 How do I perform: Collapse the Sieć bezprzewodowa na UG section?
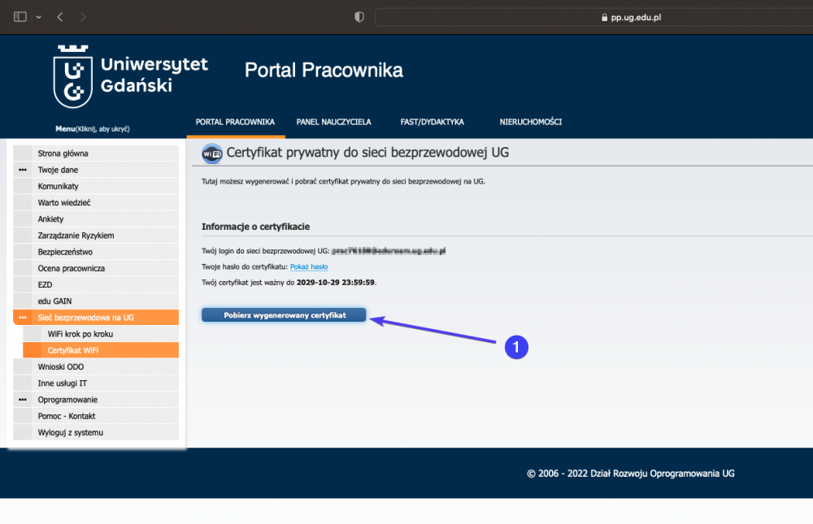point(22,318)
